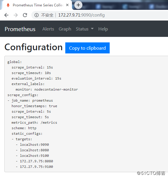
Task: Expand the Status dropdown arrow
Action: point(92,29)
